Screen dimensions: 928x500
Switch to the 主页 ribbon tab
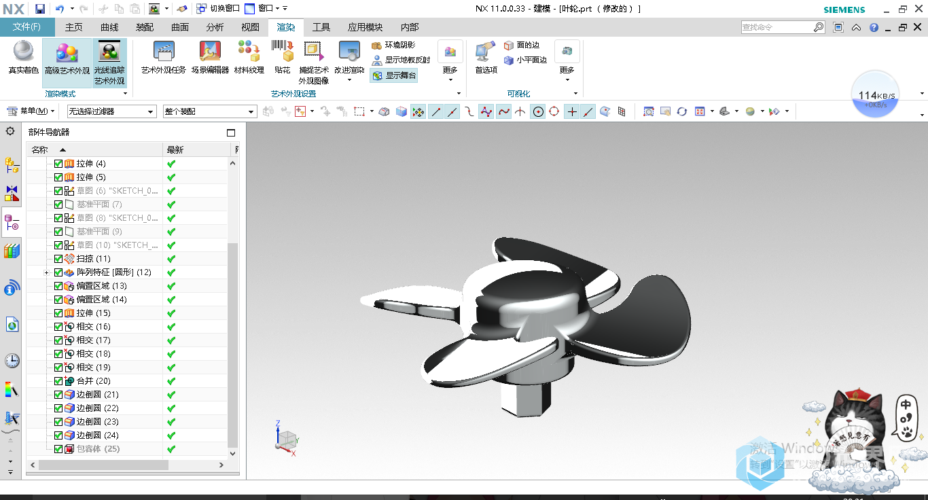[73, 27]
